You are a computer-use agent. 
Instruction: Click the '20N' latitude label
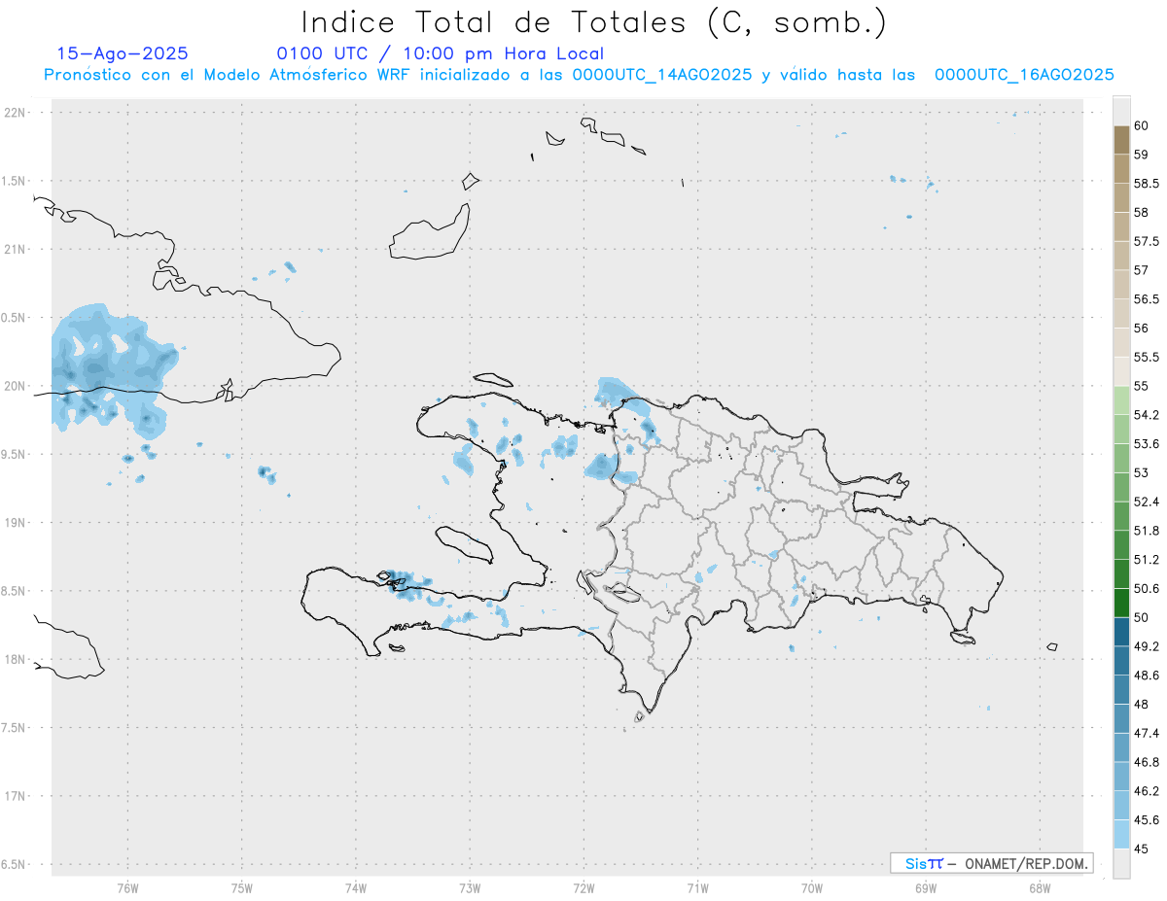16,386
